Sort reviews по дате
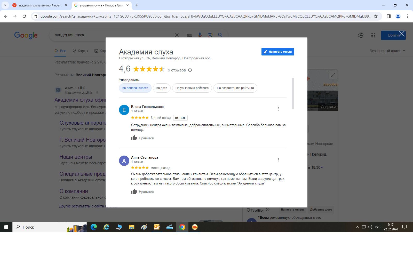Image resolution: width=413 pixels, height=258 pixels. [162, 88]
